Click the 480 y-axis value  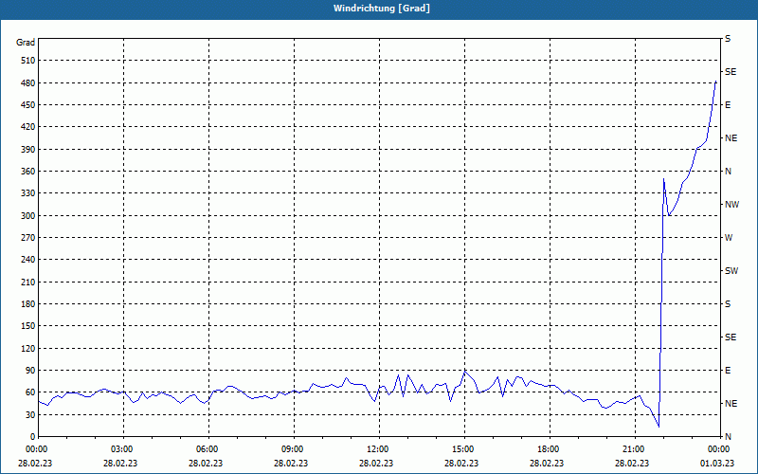(28, 83)
